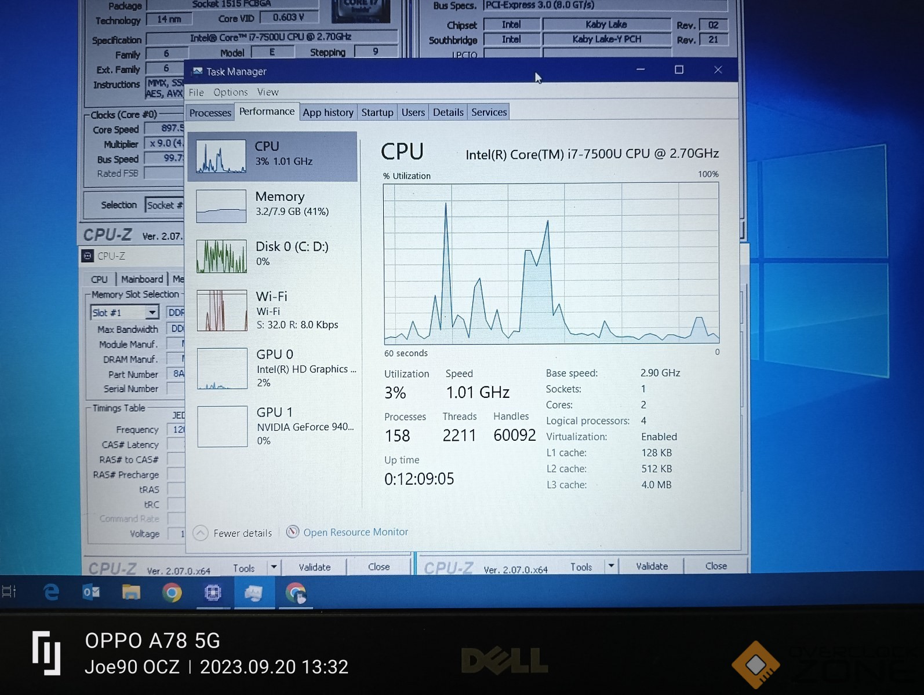Viewport: 924px width, 695px height.
Task: Expand Tools dropdown arrow in left CPU-Z window
Action: (x=274, y=568)
